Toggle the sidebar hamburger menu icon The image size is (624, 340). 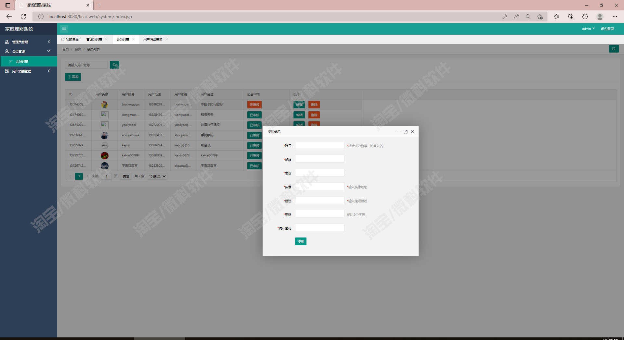64,29
